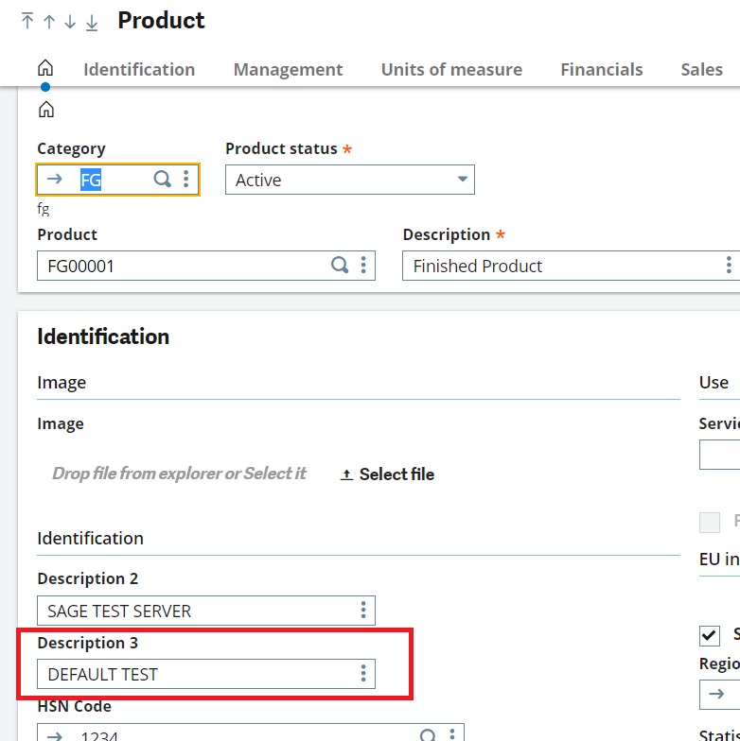Go to first record arrow icon
Screen dimensions: 740x741
coord(27,22)
